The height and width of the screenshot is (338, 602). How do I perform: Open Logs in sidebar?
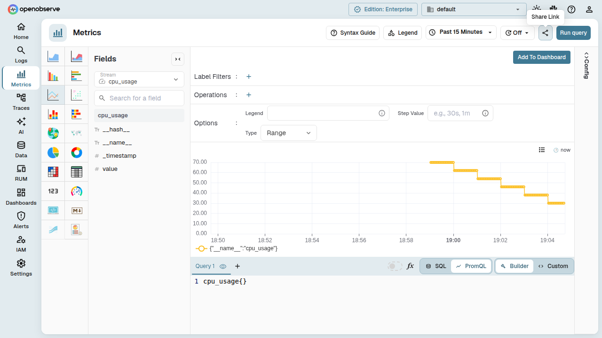click(21, 54)
